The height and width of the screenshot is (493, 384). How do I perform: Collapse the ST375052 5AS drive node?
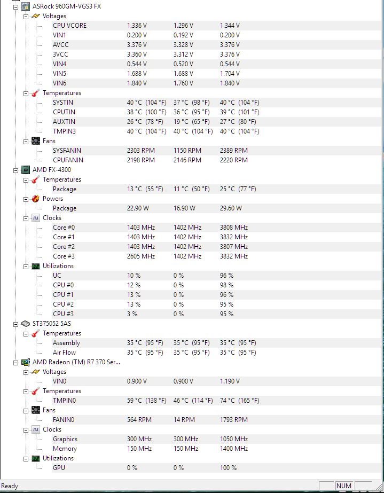coord(15,324)
